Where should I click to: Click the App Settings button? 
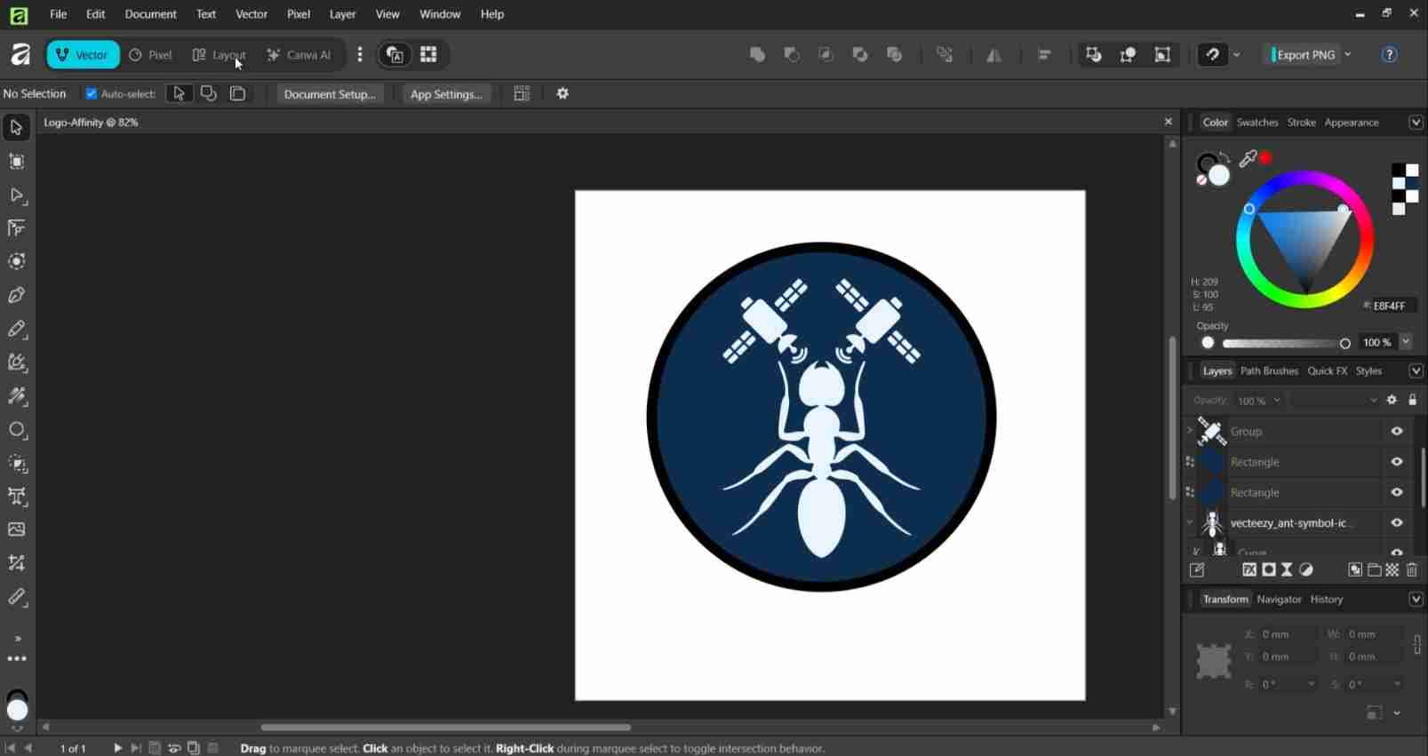[x=446, y=94]
